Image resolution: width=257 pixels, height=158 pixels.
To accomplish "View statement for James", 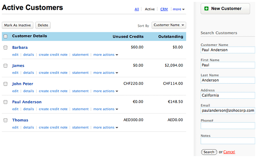I will tap(80, 73).
